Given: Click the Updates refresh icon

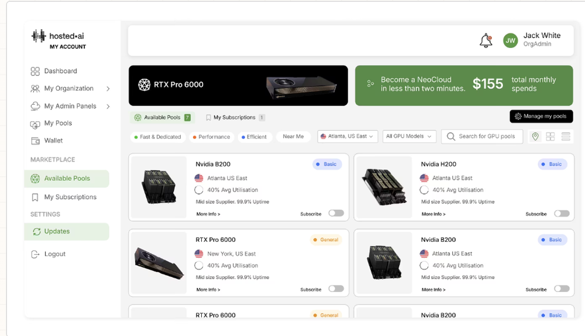Looking at the screenshot, I should coord(36,231).
